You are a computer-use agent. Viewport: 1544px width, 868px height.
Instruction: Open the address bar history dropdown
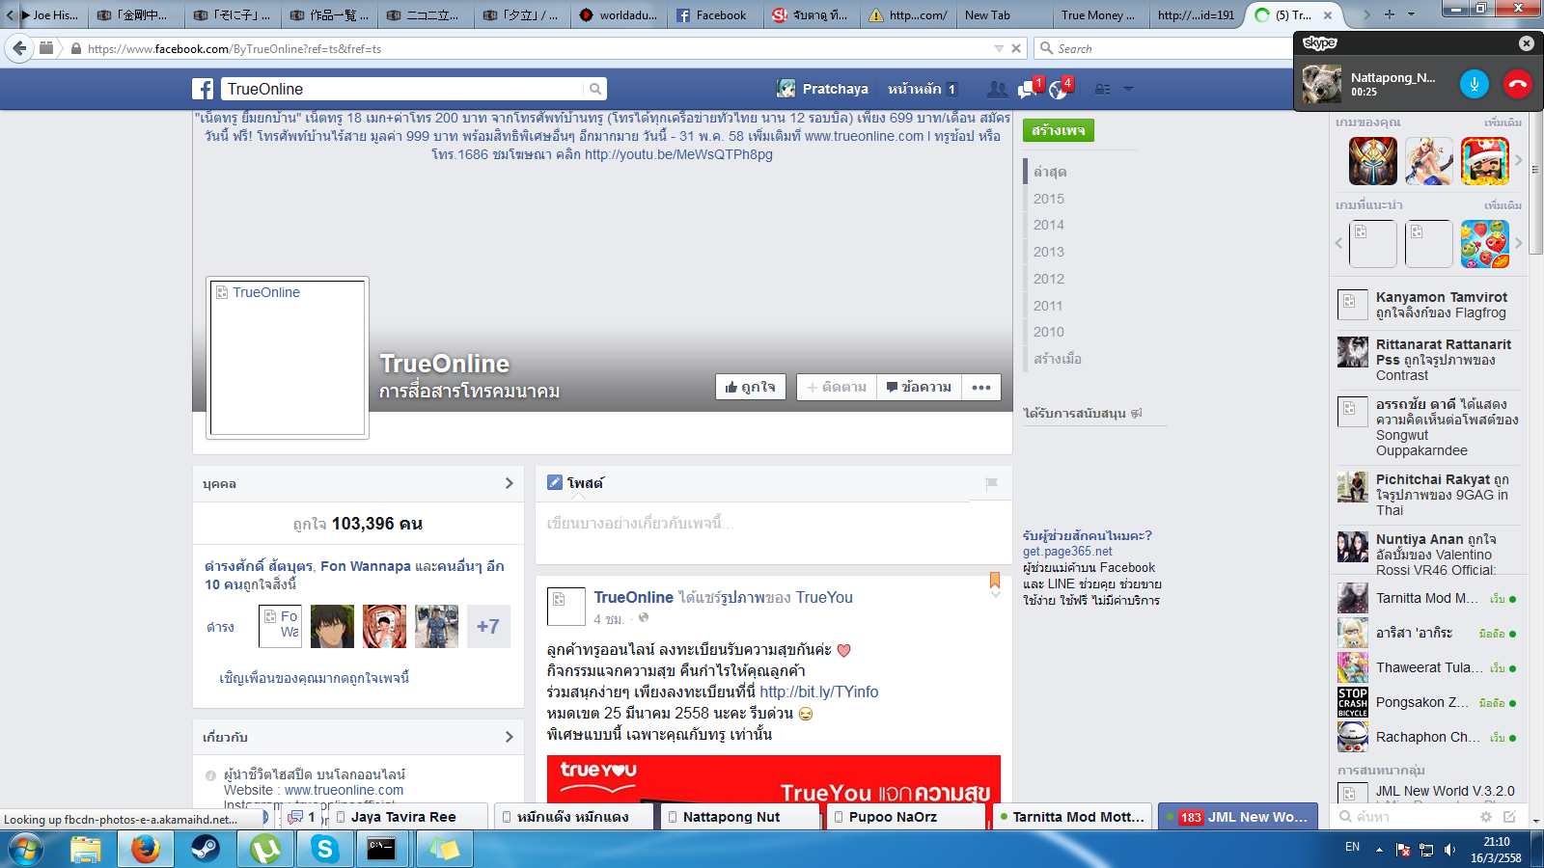coord(999,48)
